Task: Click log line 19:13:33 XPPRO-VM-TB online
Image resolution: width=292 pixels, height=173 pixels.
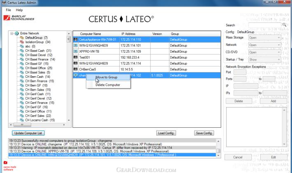Action: (x=112, y=151)
